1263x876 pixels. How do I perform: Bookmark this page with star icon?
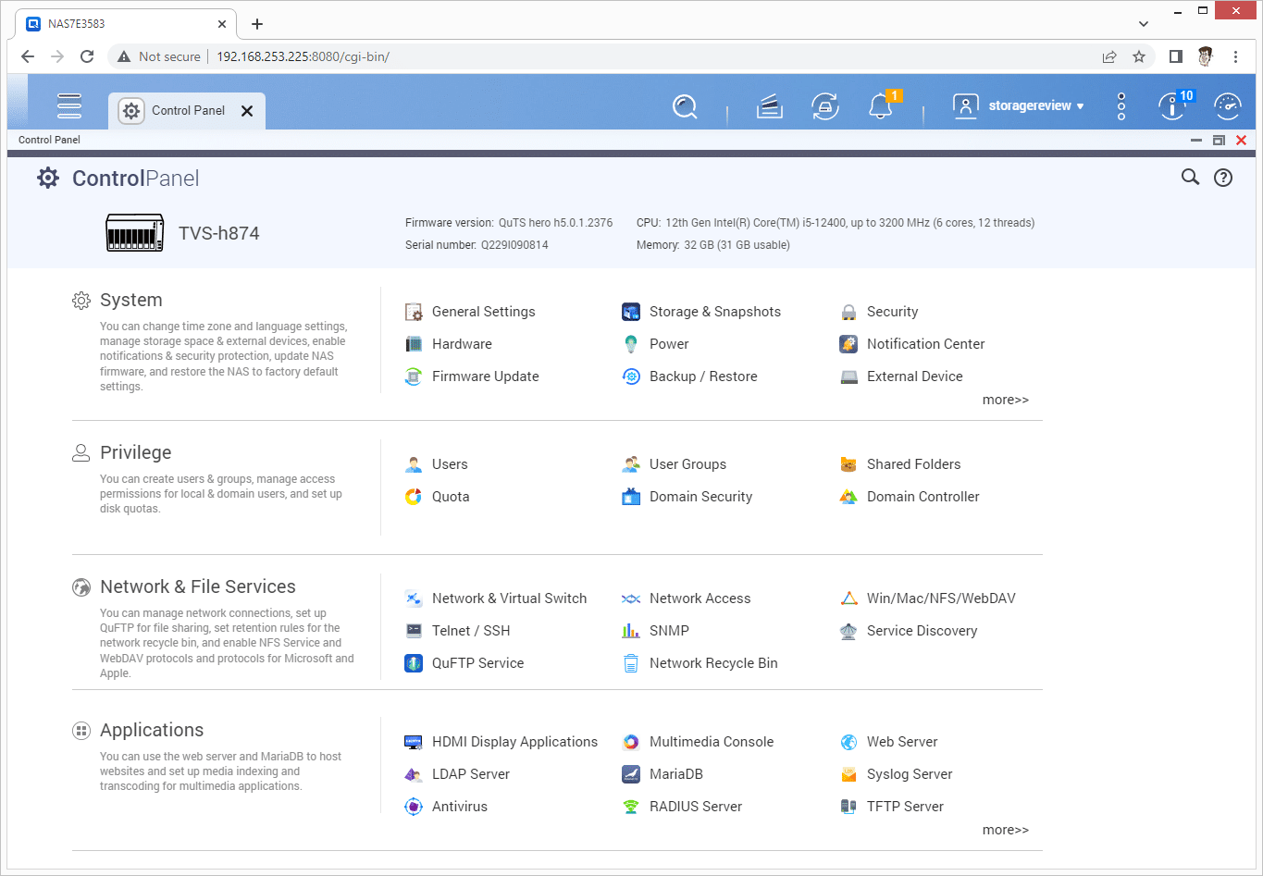pos(1139,56)
